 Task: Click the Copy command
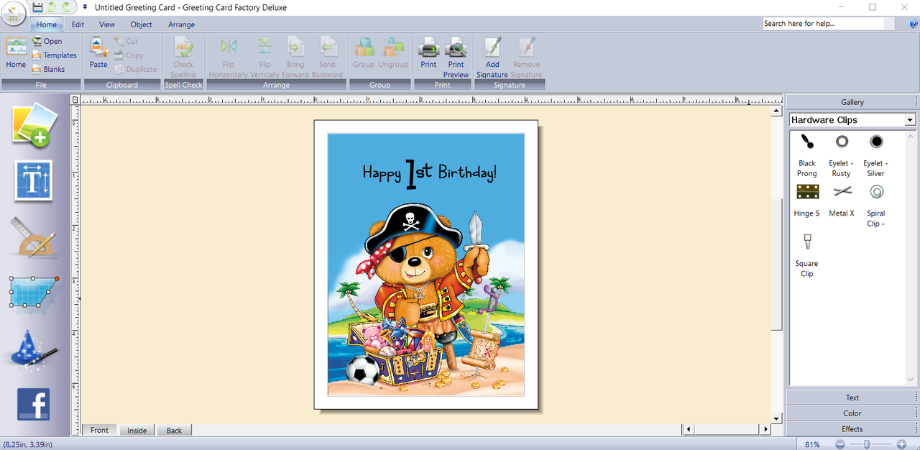coord(129,55)
